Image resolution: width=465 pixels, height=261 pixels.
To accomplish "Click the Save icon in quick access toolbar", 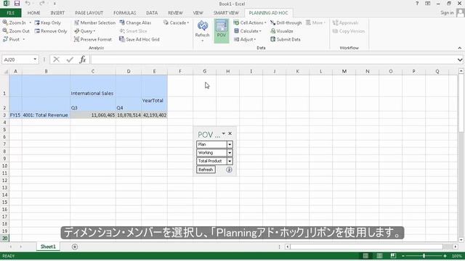I will click(17, 4).
